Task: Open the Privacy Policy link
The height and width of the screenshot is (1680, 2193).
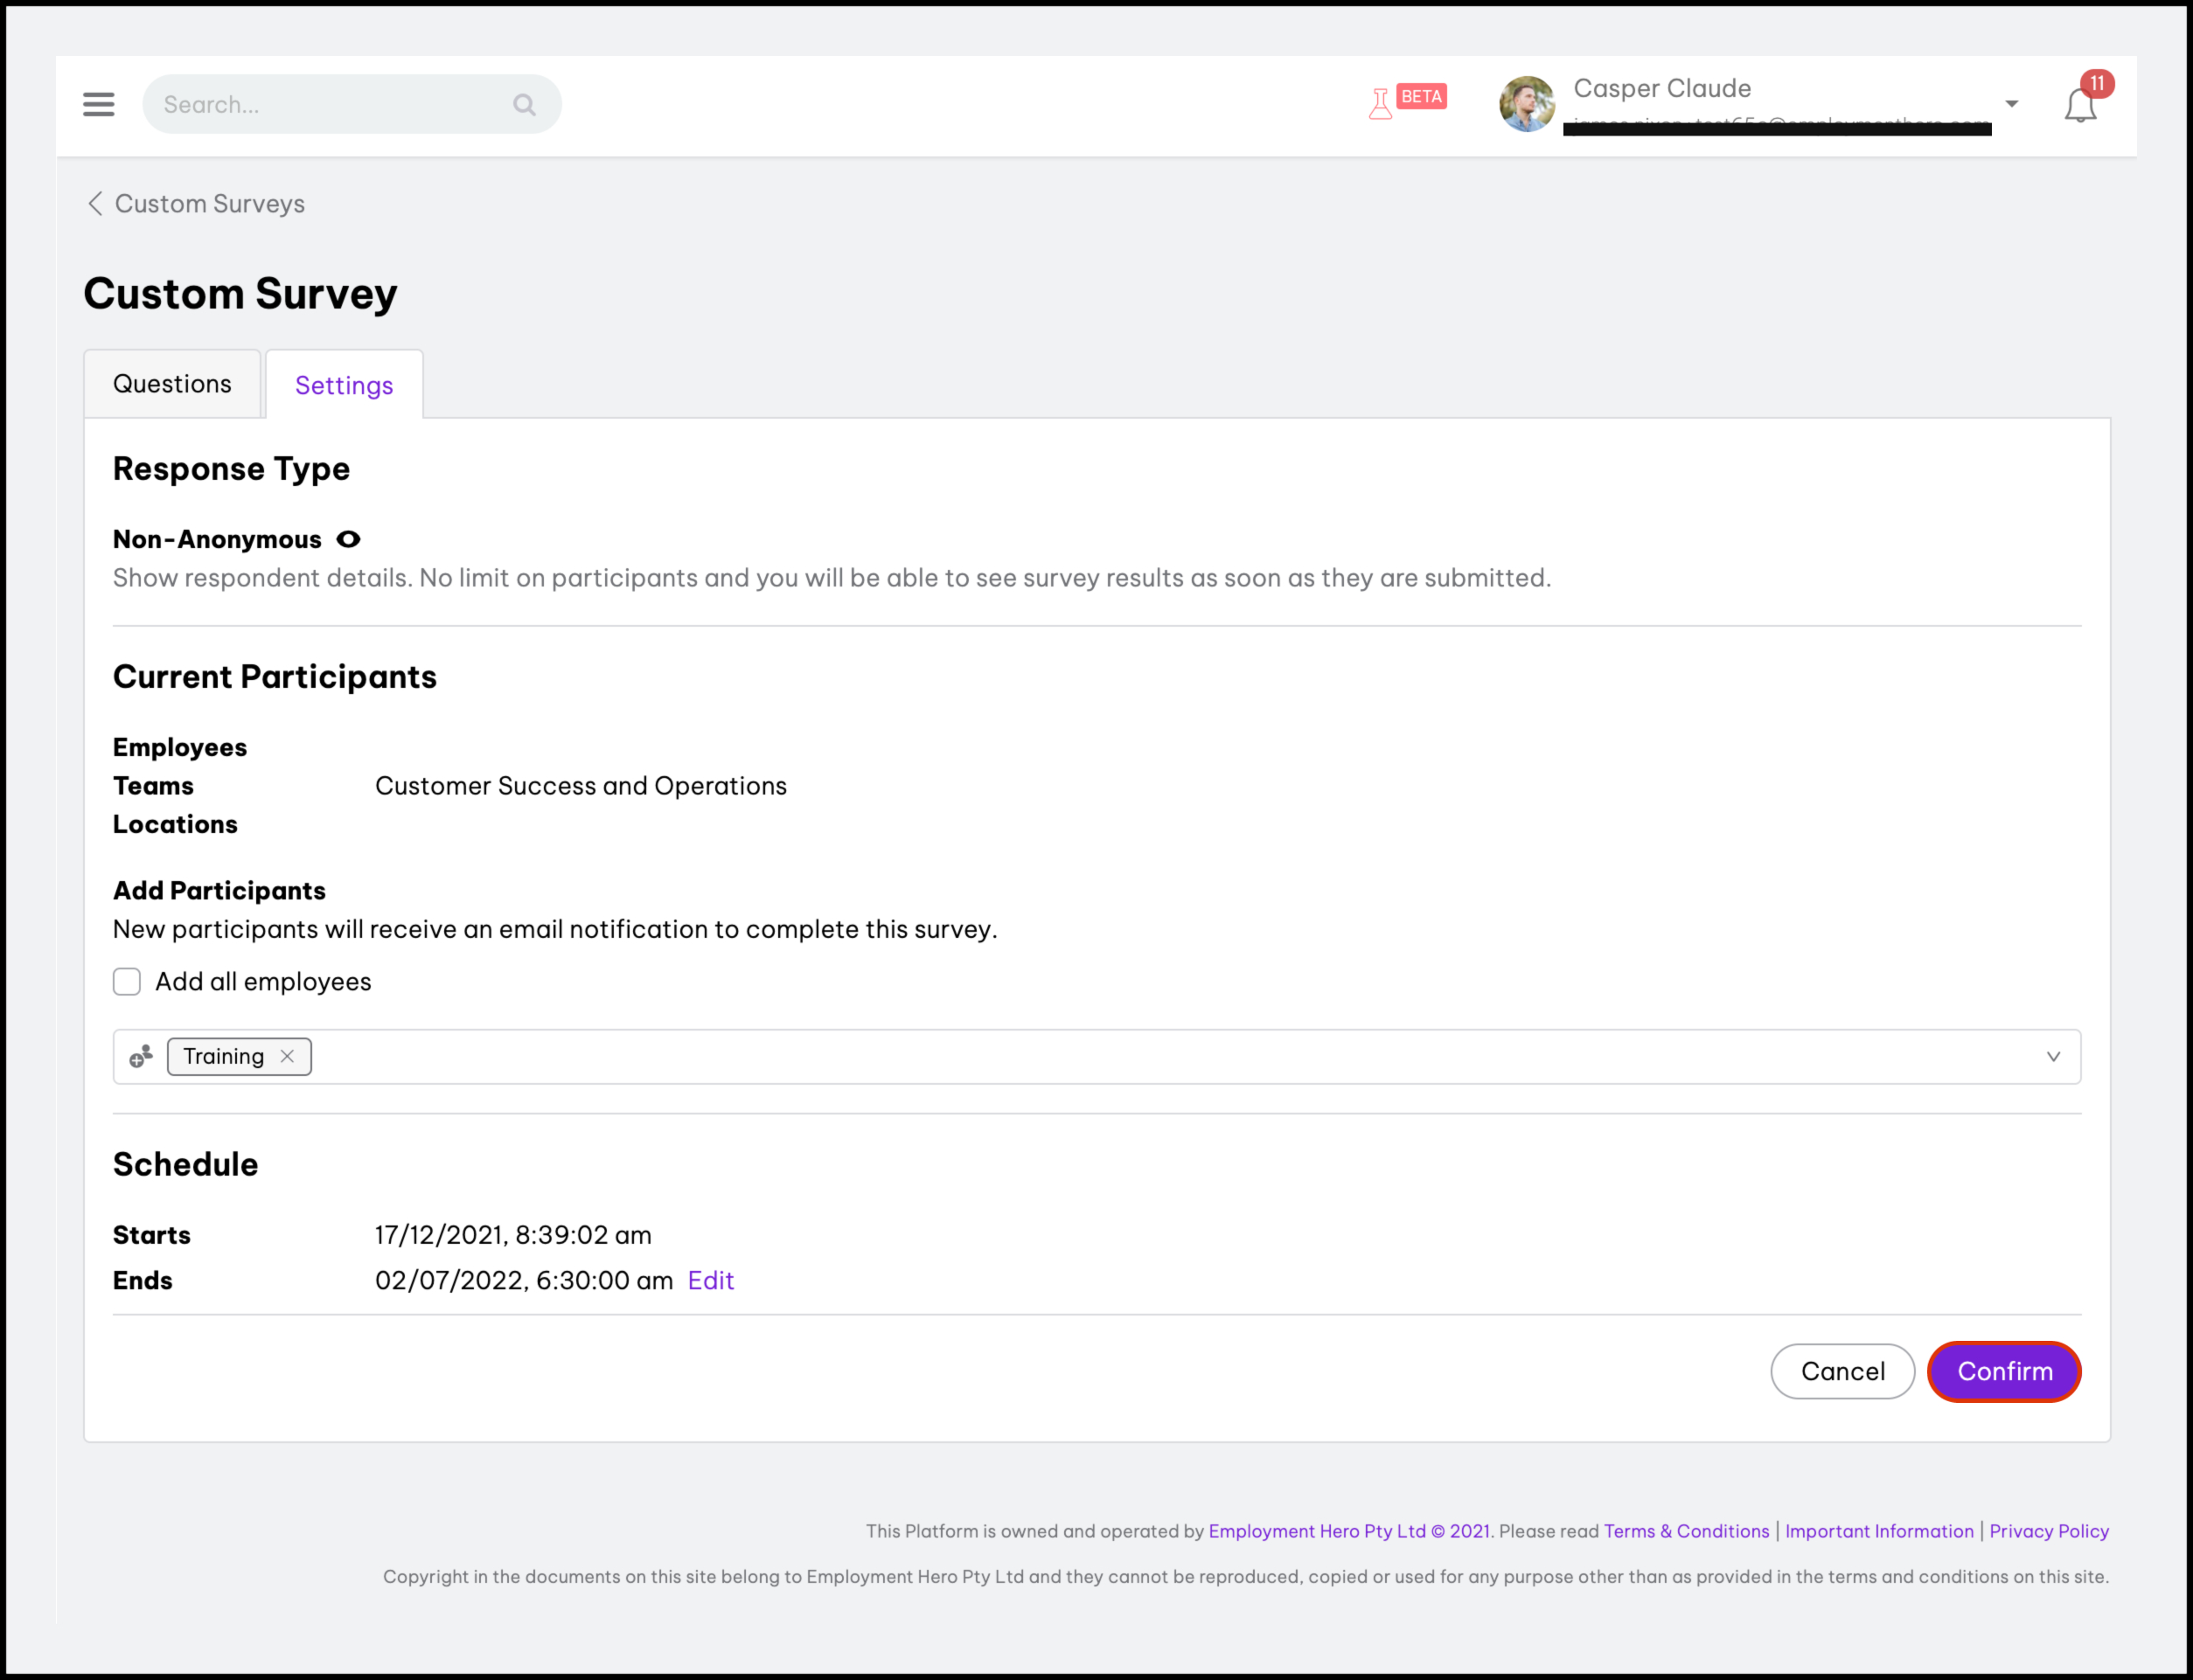Action: click(2048, 1531)
